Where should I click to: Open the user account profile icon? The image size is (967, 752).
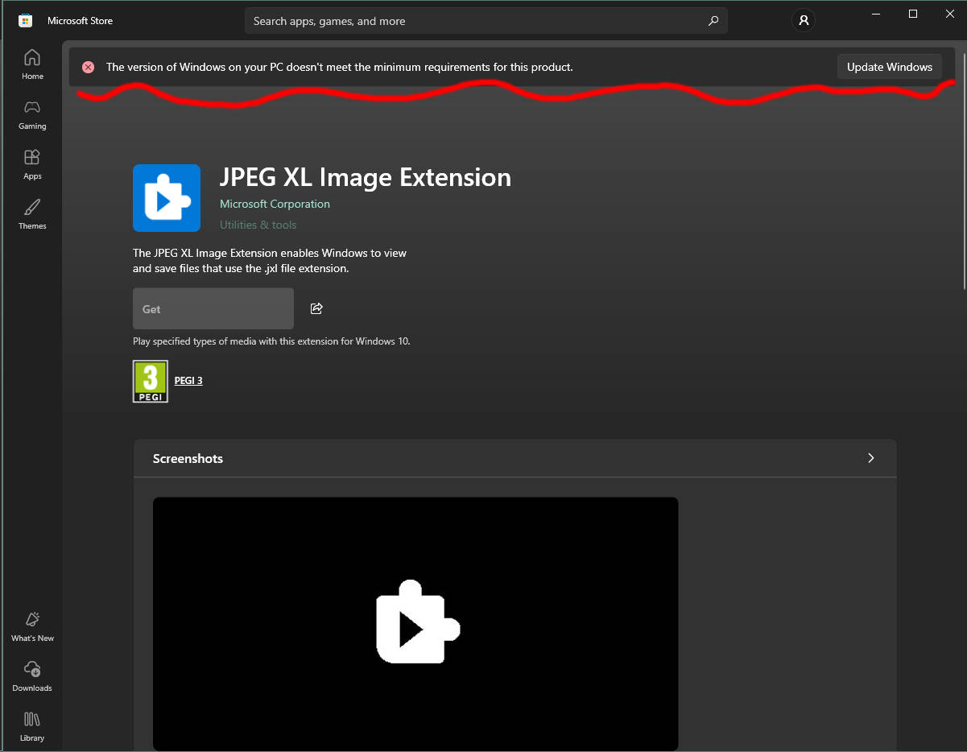tap(803, 21)
